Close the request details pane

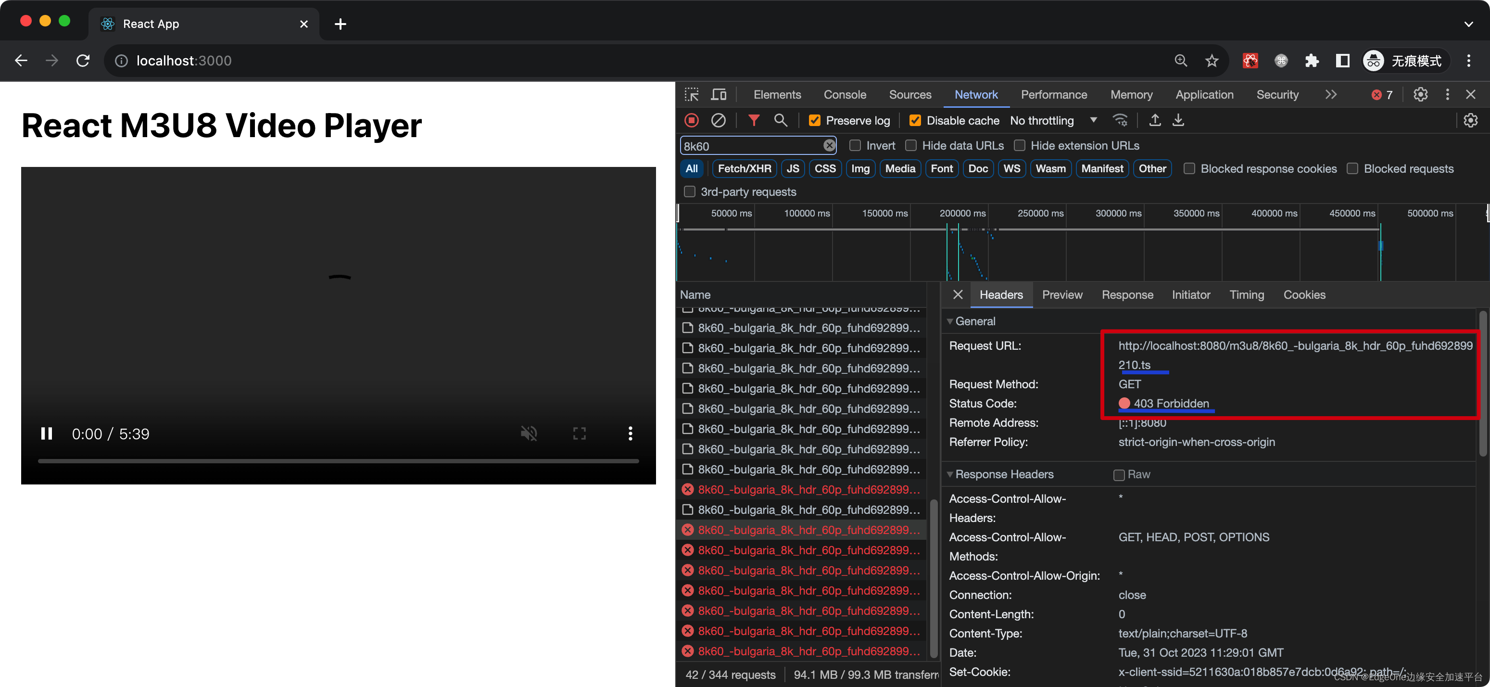(958, 294)
